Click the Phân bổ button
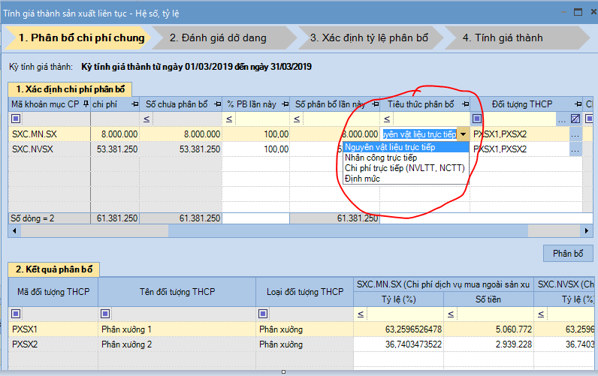This screenshot has width=598, height=376. coord(567,253)
